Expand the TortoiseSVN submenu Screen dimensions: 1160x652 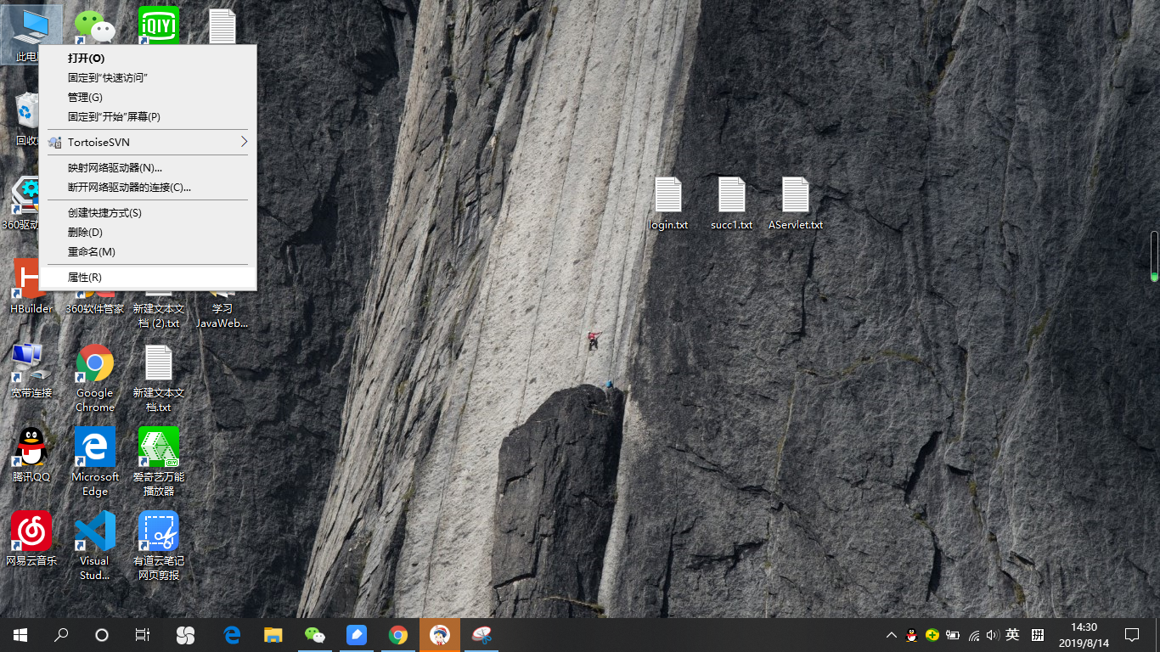148,142
